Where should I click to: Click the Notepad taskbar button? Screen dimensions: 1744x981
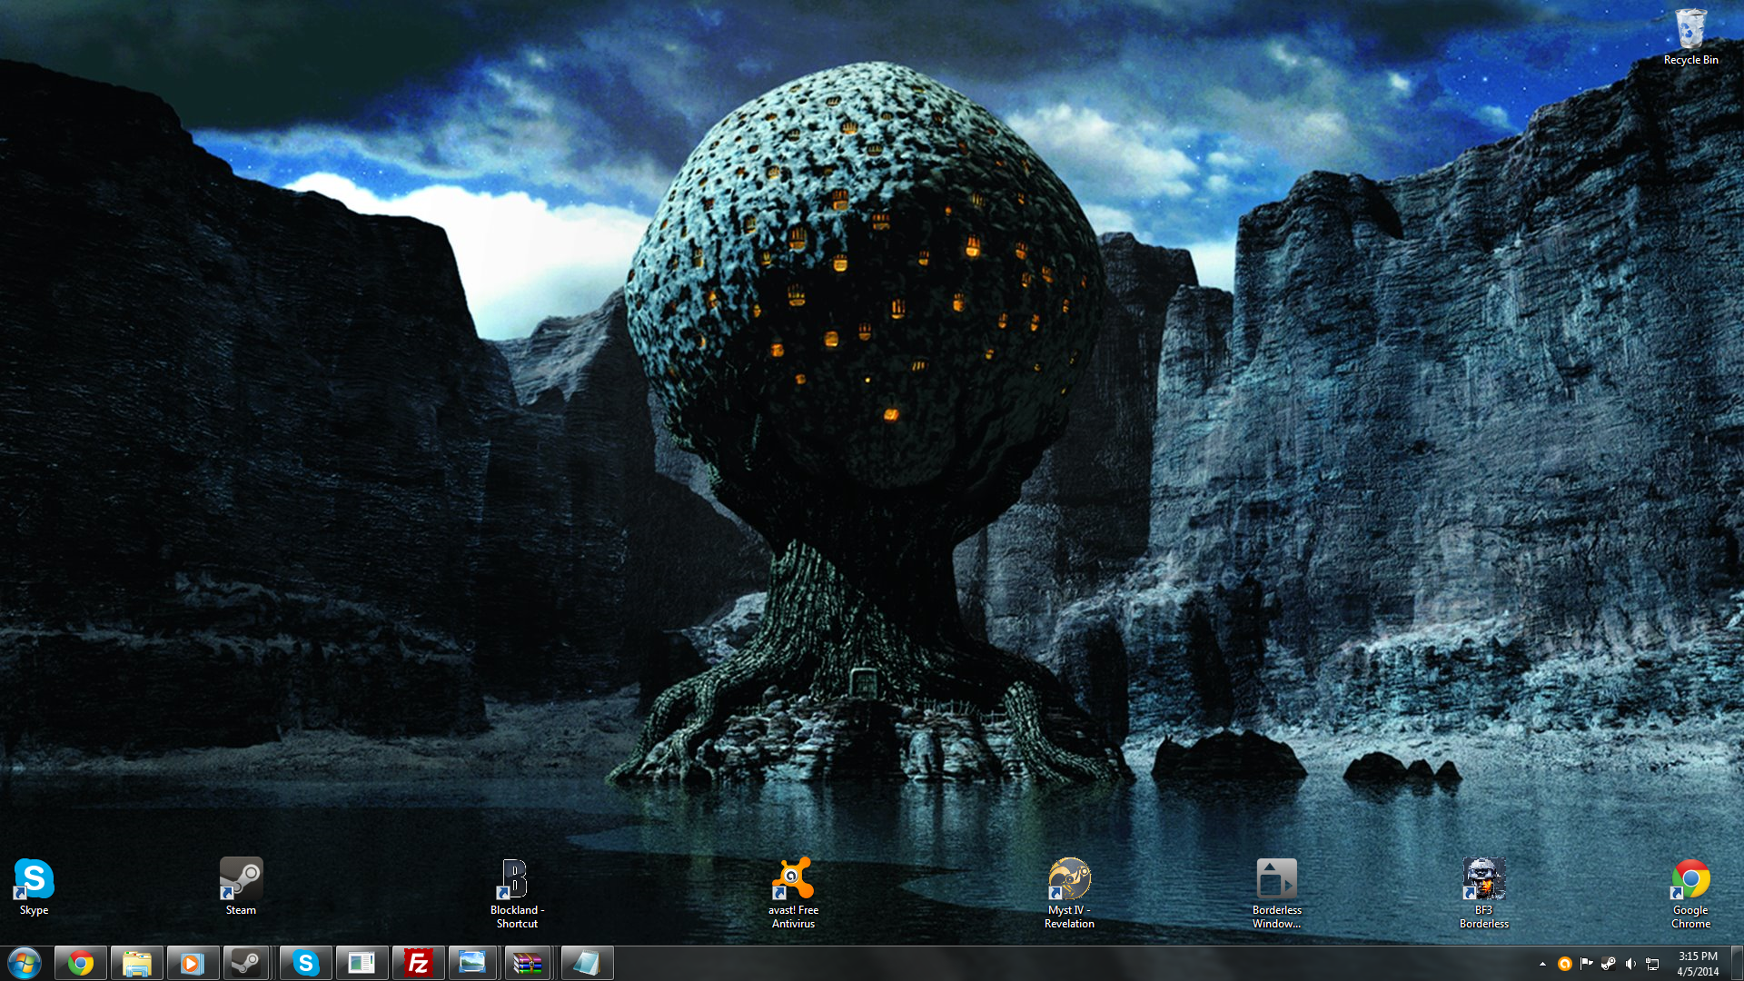coord(587,963)
